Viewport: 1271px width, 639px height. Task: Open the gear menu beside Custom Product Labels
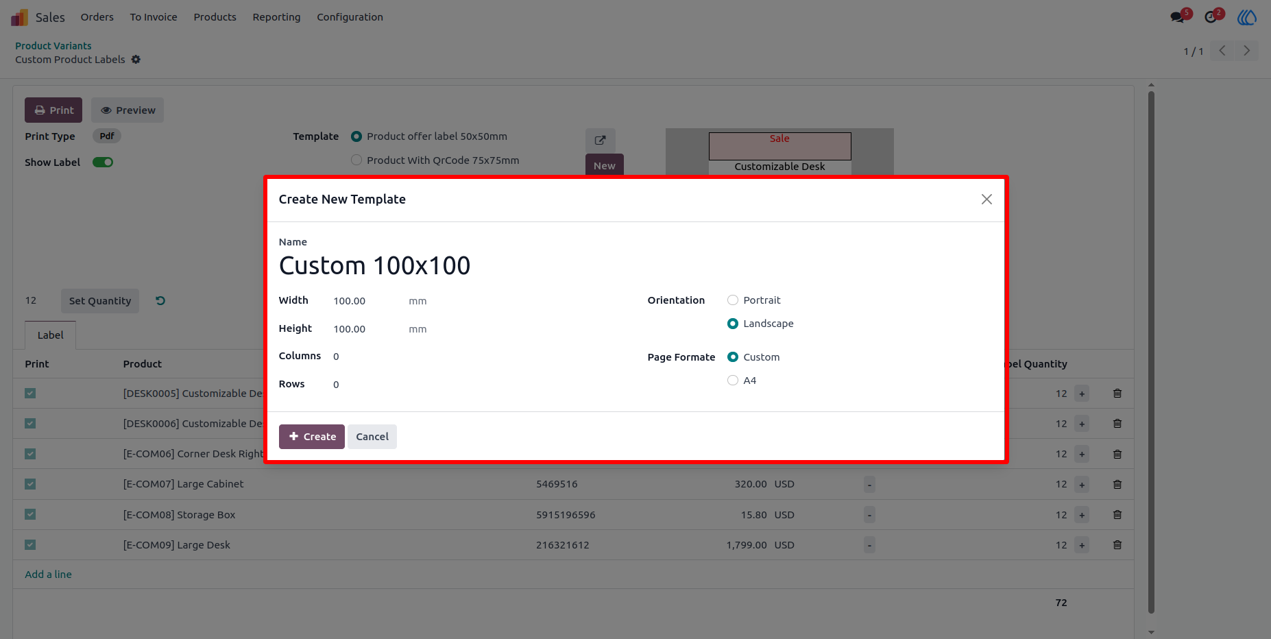pos(136,60)
